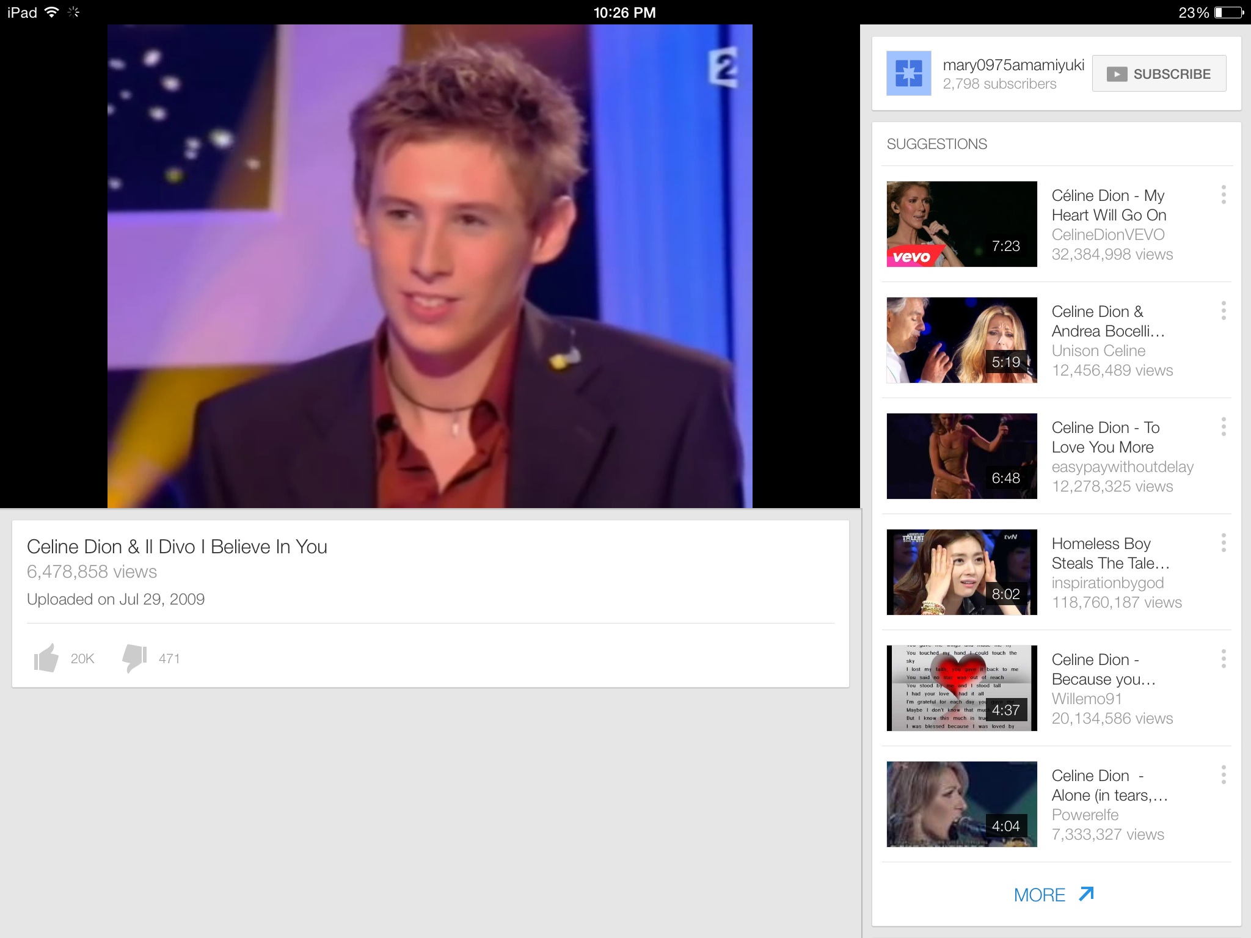The height and width of the screenshot is (938, 1251).
Task: Open Celine Dion - Because you title
Action: [x=1103, y=669]
